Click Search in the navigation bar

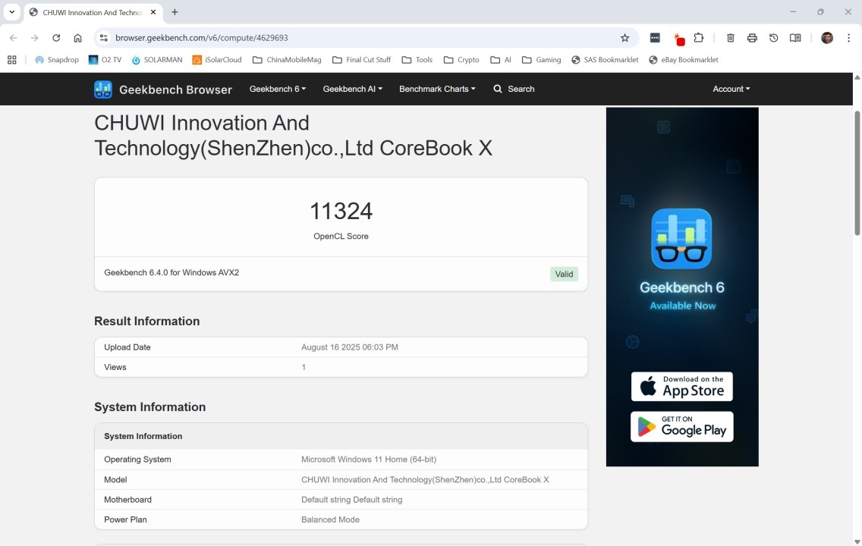point(514,89)
